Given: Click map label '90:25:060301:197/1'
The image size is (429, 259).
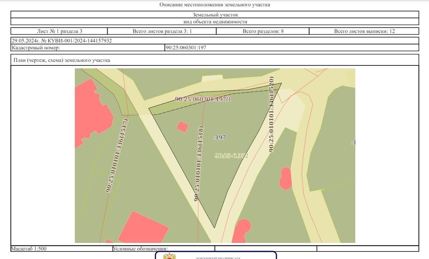Looking at the screenshot, I should [x=203, y=99].
